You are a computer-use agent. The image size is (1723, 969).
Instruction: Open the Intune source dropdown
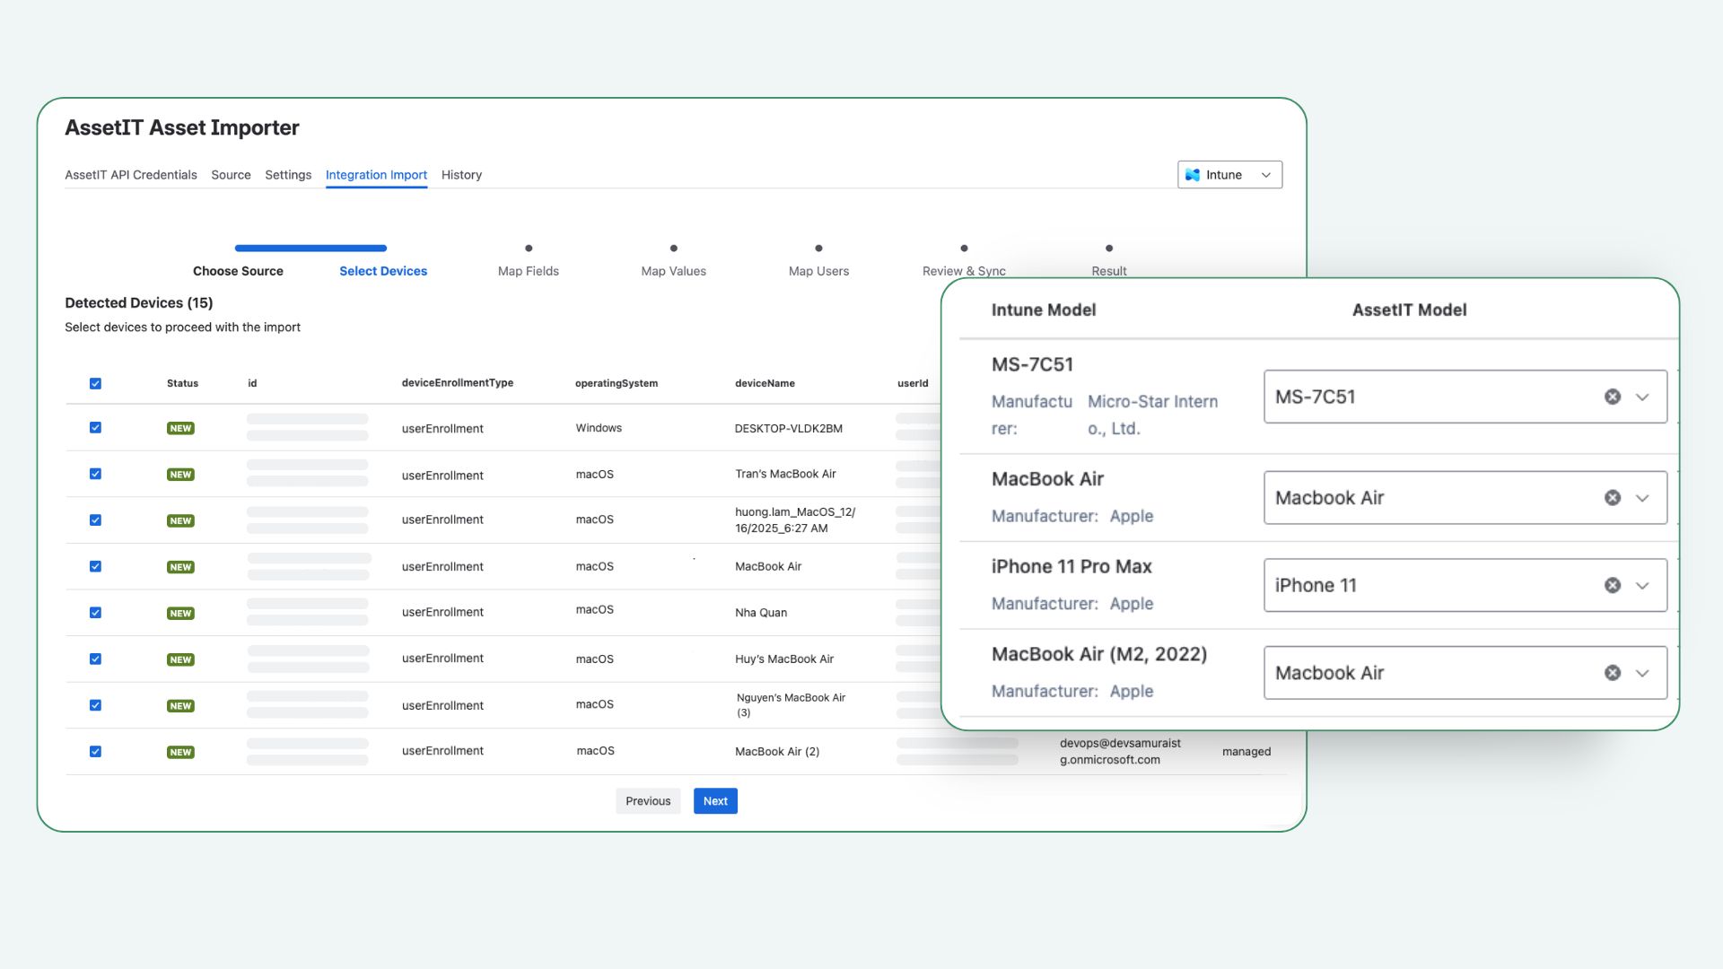pos(1229,175)
